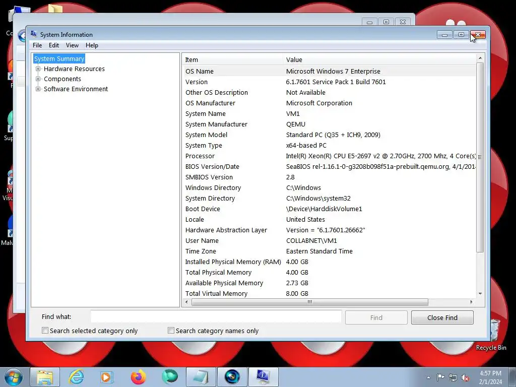Viewport: 516px width, 387px height.
Task: Open Windows Media Player from the taskbar
Action: 106,377
